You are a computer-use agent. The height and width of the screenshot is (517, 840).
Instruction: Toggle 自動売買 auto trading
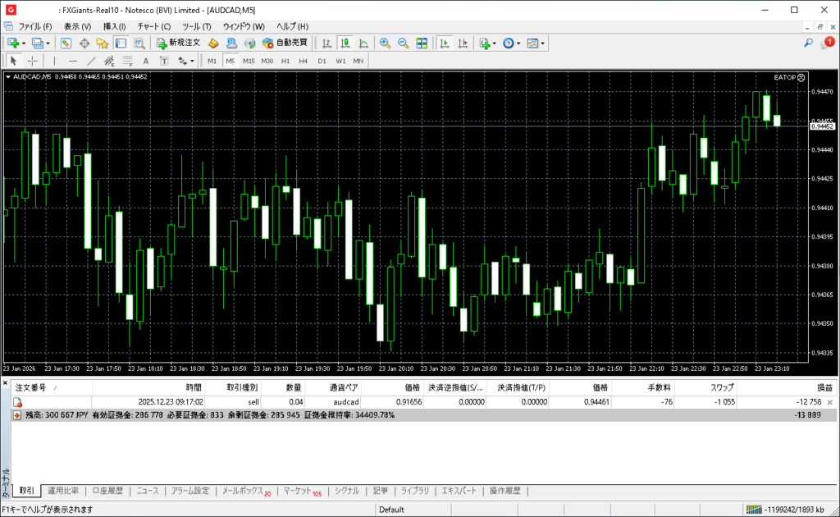tap(285, 43)
